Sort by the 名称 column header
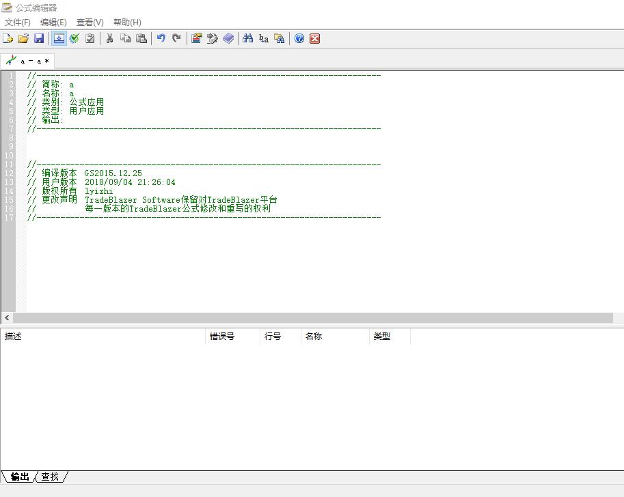This screenshot has width=624, height=497. pos(335,337)
